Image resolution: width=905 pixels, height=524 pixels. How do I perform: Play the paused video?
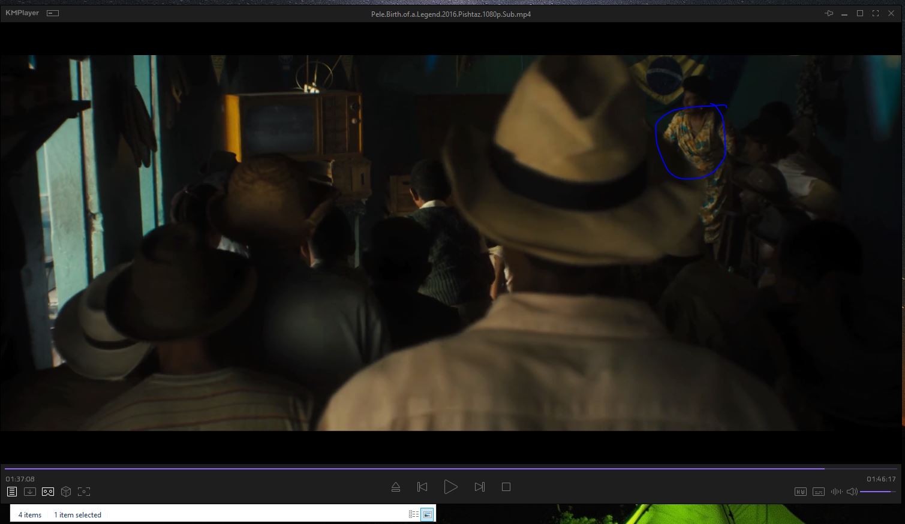click(450, 487)
